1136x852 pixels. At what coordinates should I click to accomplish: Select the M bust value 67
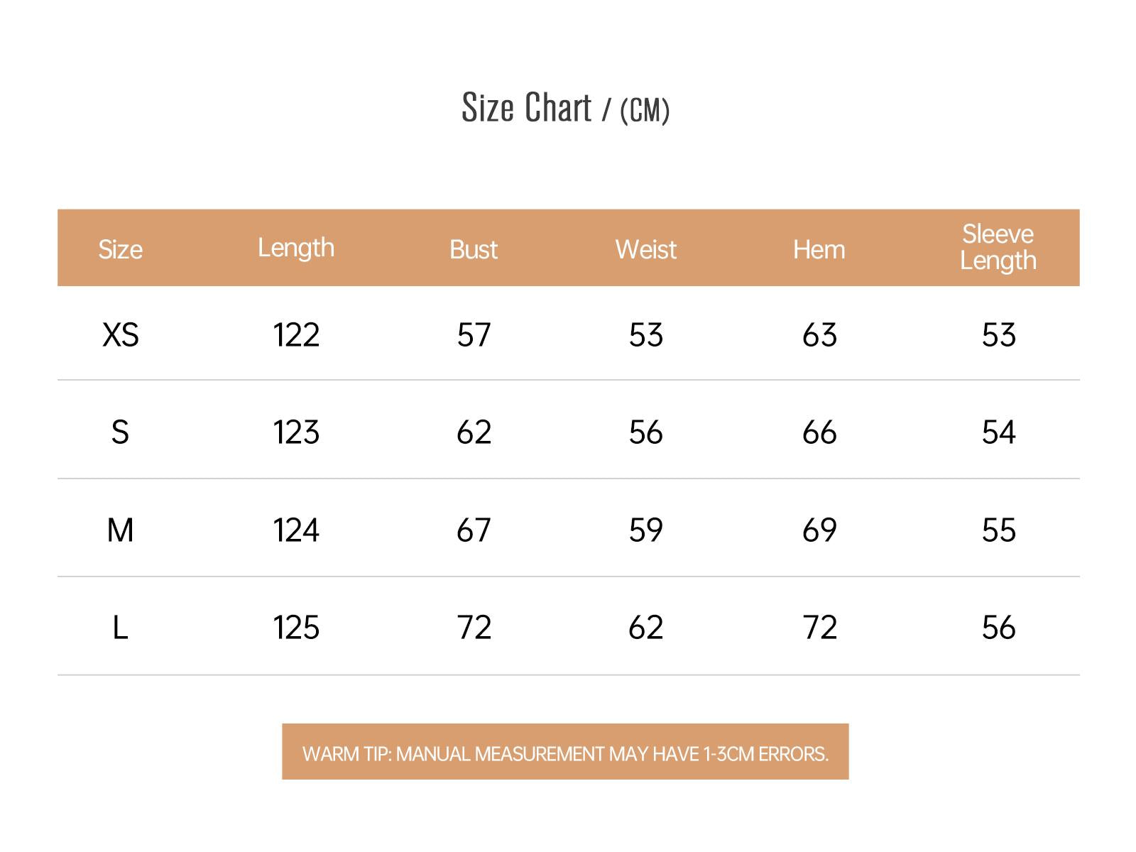click(474, 530)
